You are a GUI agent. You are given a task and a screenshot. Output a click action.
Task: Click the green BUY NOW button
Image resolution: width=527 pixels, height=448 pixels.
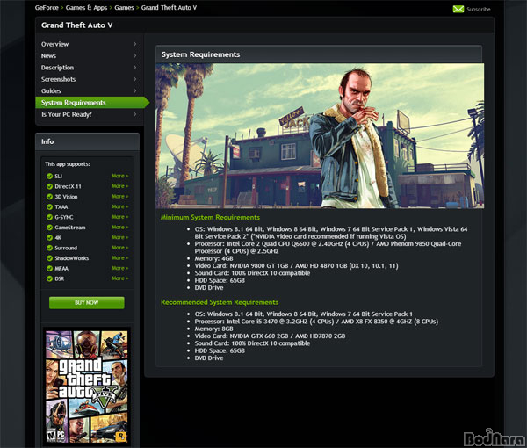pos(87,302)
